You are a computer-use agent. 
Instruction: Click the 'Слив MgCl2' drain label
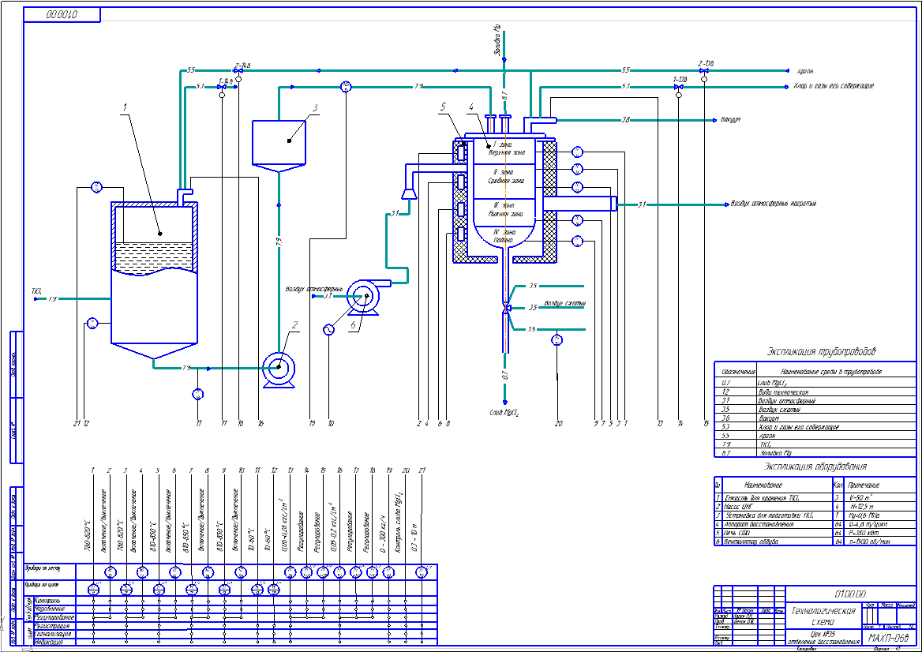click(504, 413)
